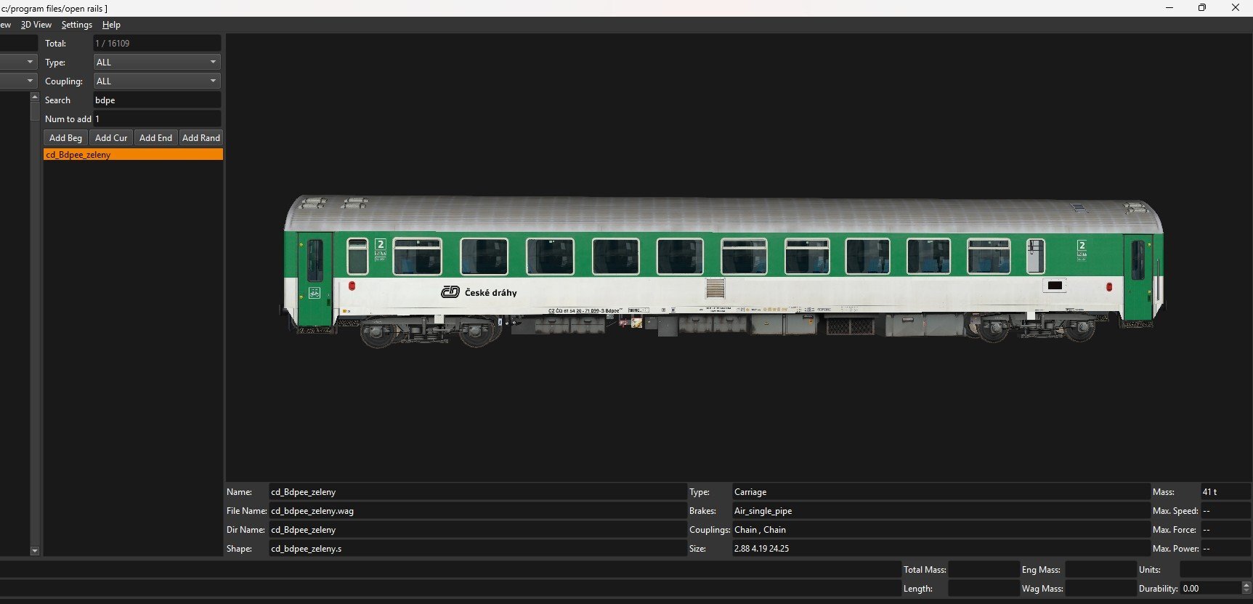Click the Length field
Screen dimensions: 1253x604
click(984, 589)
